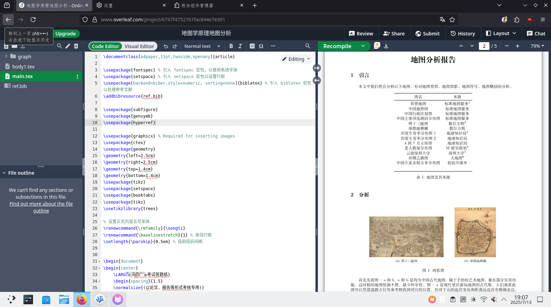The image size is (551, 307).
Task: Delete the selected file with trash icon
Action: (x=76, y=46)
